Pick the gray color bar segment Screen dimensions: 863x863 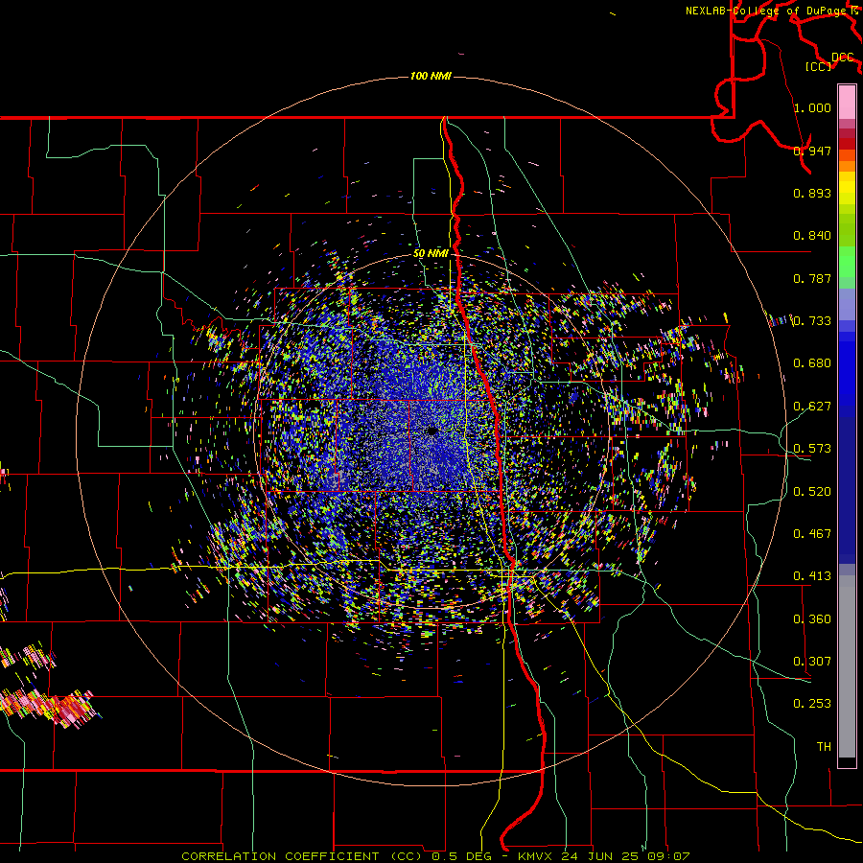coord(847,666)
